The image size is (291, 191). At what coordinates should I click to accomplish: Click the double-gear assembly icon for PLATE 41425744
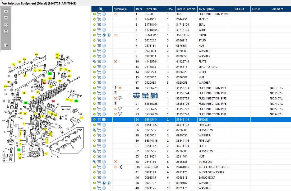[94, 61]
